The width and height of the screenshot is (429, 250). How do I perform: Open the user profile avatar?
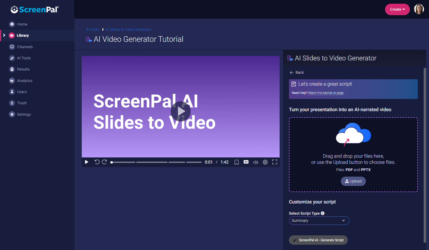pos(419,9)
